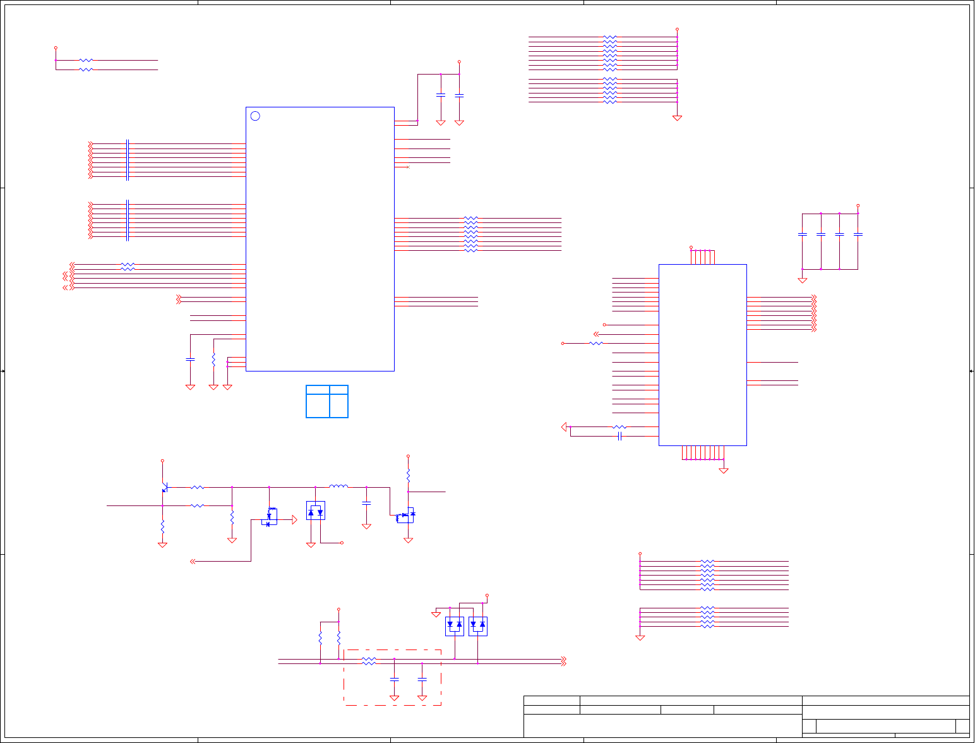This screenshot has width=975, height=743.
Task: Select the red dashed outline enclosing two capacitors
Action: (x=392, y=677)
